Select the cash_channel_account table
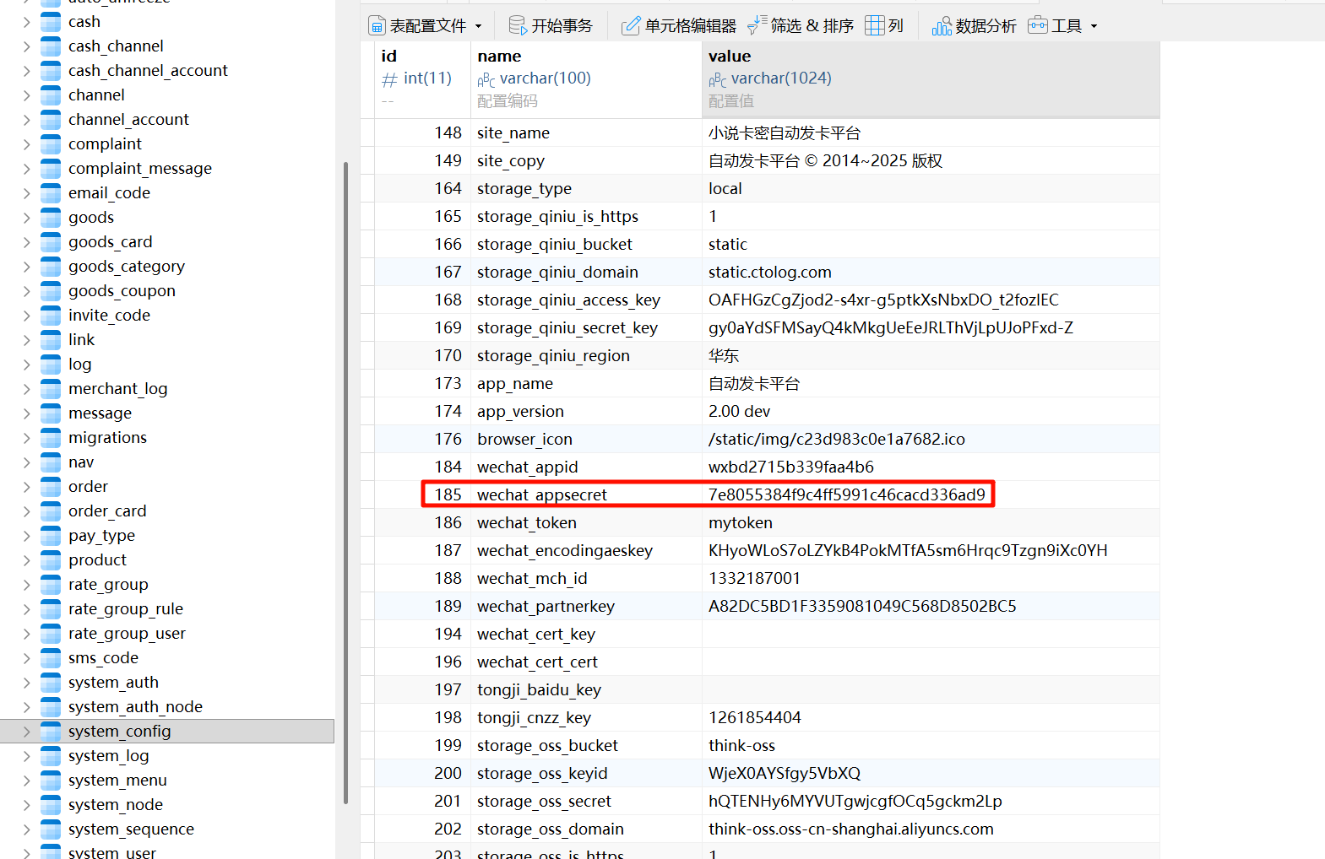The image size is (1325, 859). [x=148, y=71]
